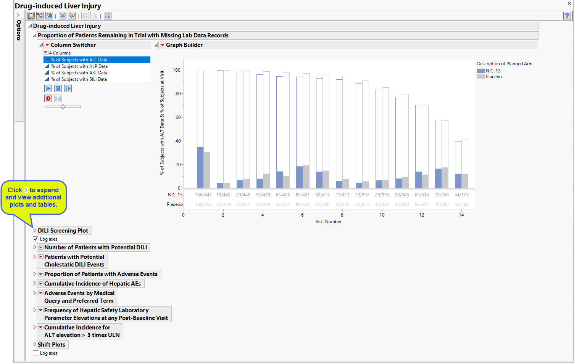Screen dimensions: 574x363
Task: Expand Cumulative Incidence of Hepatic AEs
Action: pos(34,284)
